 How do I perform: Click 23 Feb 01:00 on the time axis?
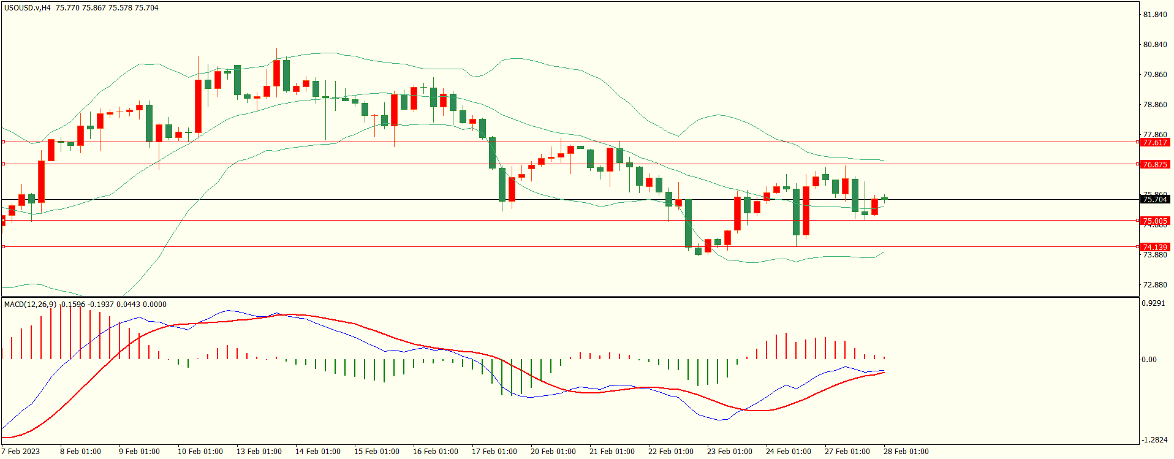tap(729, 452)
